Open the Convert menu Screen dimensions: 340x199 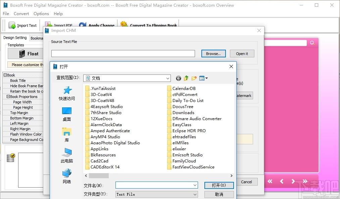pos(21,14)
